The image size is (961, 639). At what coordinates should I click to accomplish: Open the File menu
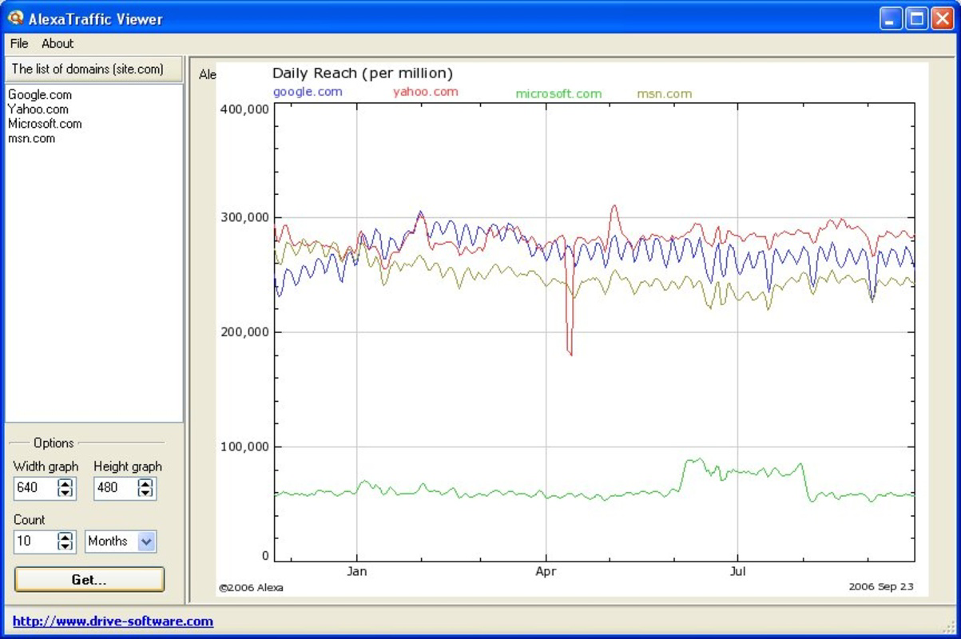point(19,44)
